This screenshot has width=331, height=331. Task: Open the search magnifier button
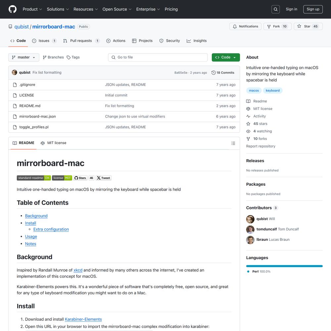(x=275, y=9)
